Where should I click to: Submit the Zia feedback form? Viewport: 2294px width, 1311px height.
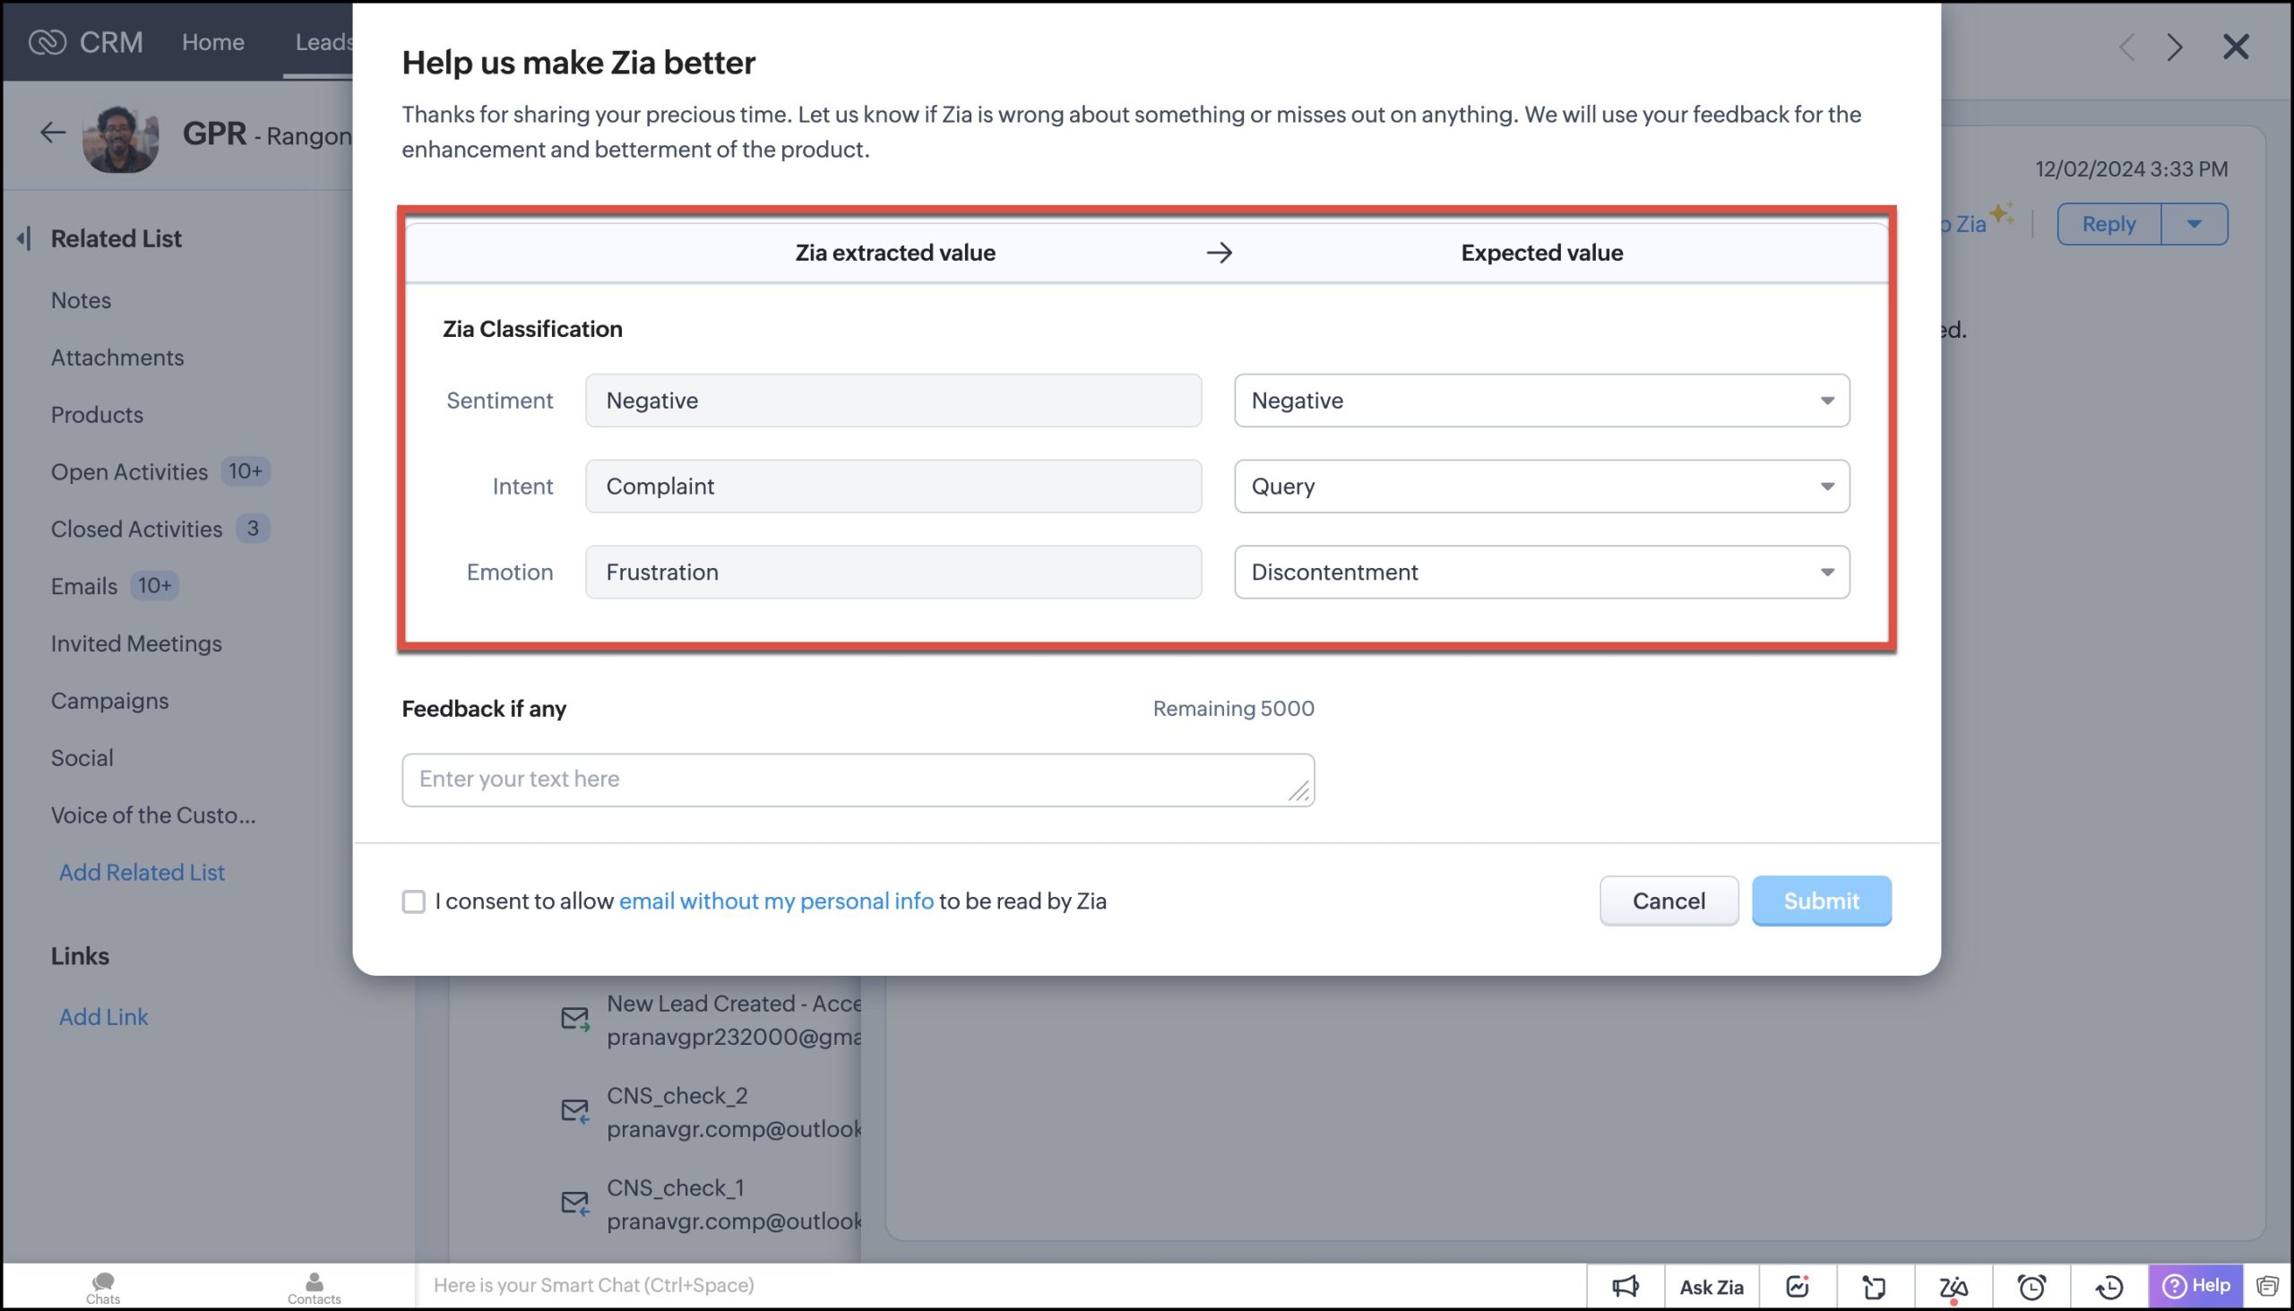(x=1821, y=901)
